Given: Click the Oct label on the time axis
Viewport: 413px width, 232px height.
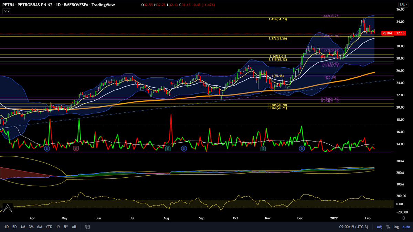Looking at the screenshot, I should pyautogui.click(x=235, y=218).
